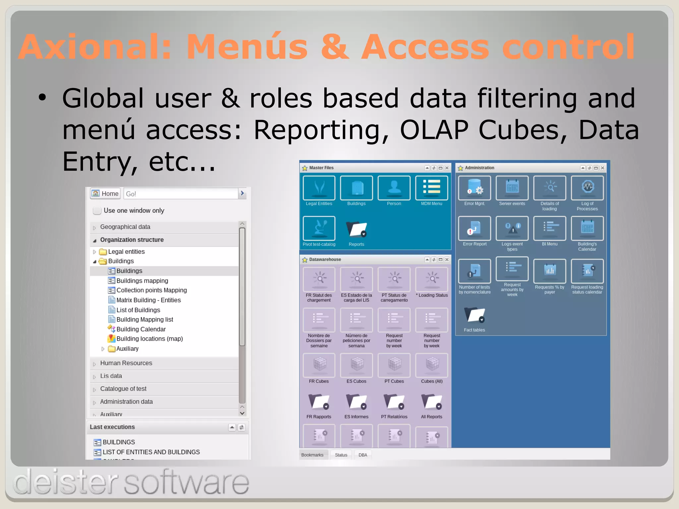Open the Error Report icon
Screen dimensions: 679x509
click(x=474, y=228)
